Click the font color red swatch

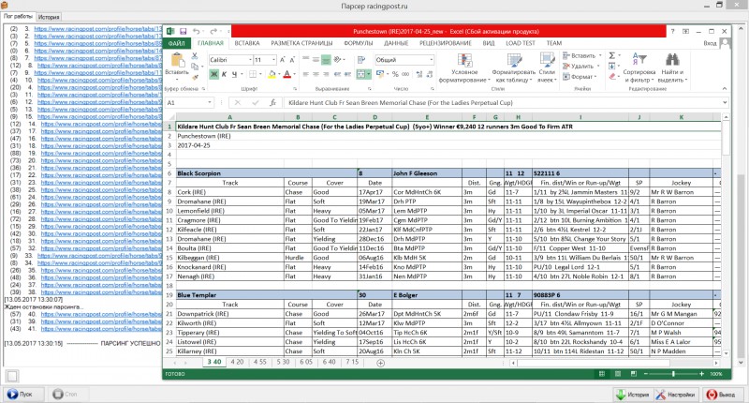(286, 74)
